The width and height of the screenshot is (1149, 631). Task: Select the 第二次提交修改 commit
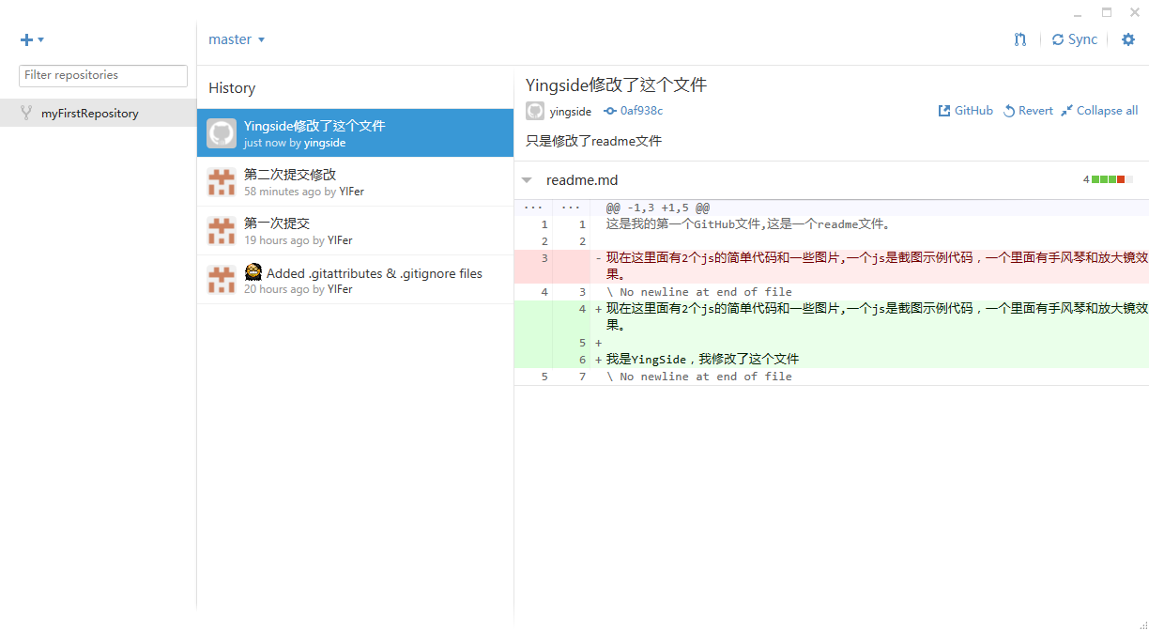click(355, 182)
